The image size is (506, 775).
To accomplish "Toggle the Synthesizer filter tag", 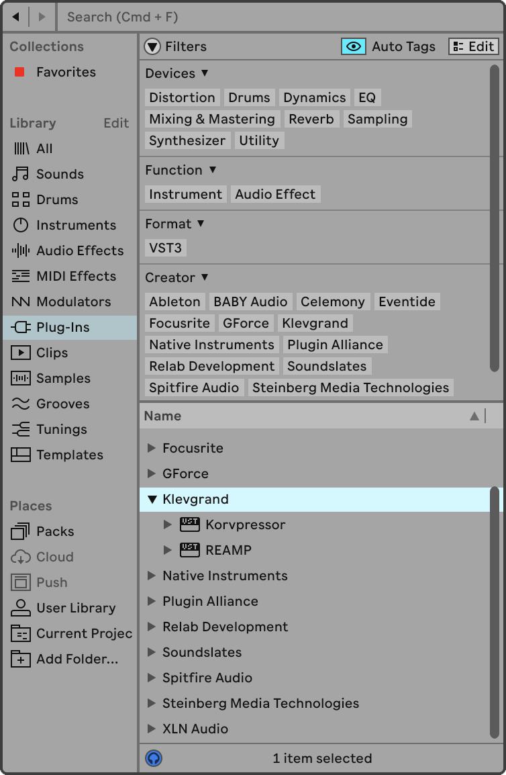I will [x=187, y=141].
